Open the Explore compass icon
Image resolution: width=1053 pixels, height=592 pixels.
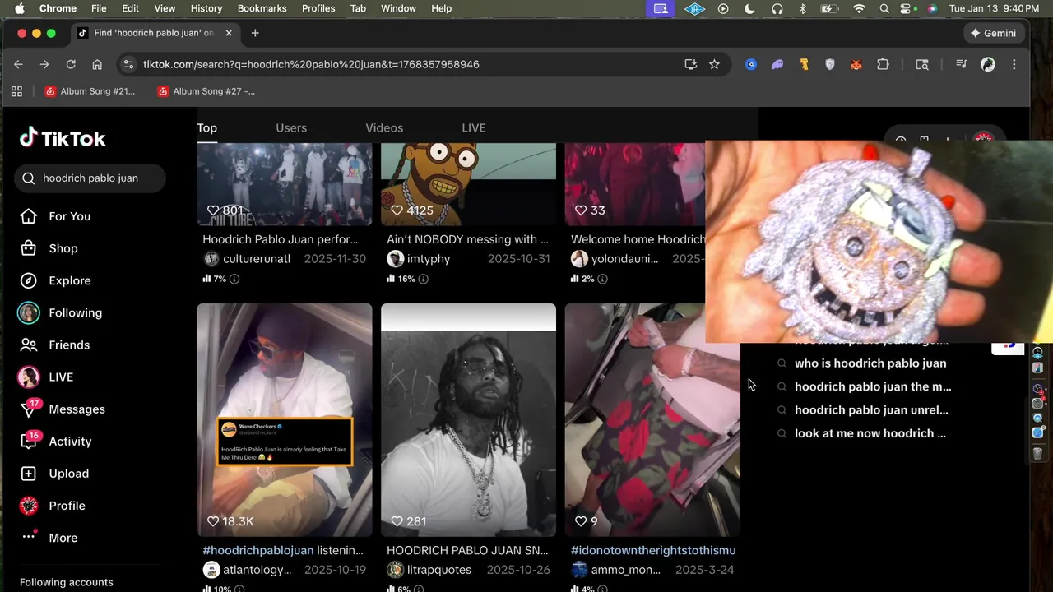tap(29, 280)
